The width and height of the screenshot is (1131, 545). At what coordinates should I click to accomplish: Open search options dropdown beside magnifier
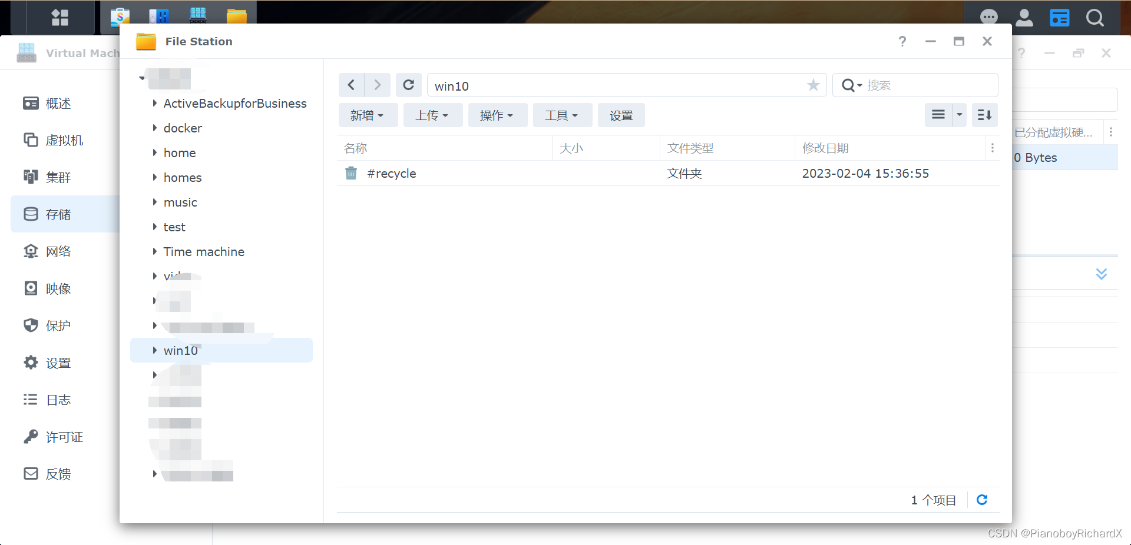pos(859,85)
